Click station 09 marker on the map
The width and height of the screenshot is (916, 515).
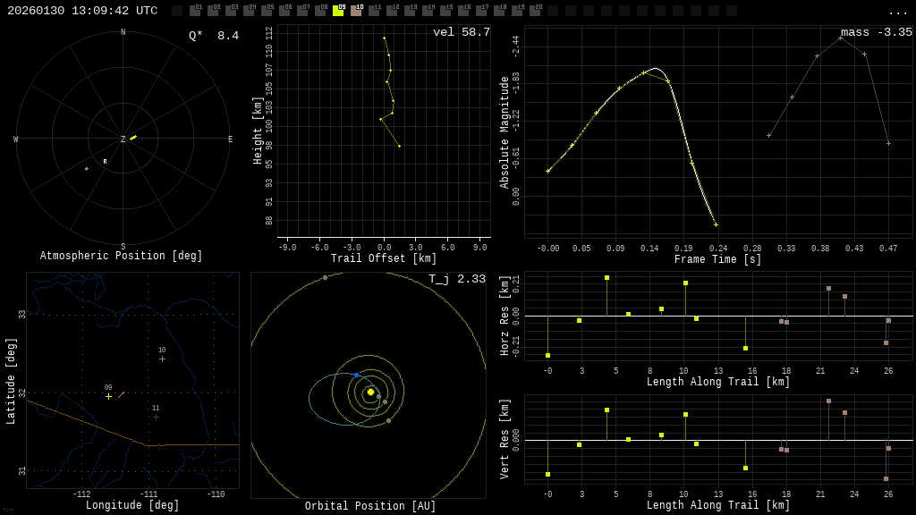pos(108,396)
